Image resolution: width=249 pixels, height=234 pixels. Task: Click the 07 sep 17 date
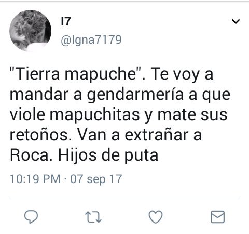tap(96, 179)
